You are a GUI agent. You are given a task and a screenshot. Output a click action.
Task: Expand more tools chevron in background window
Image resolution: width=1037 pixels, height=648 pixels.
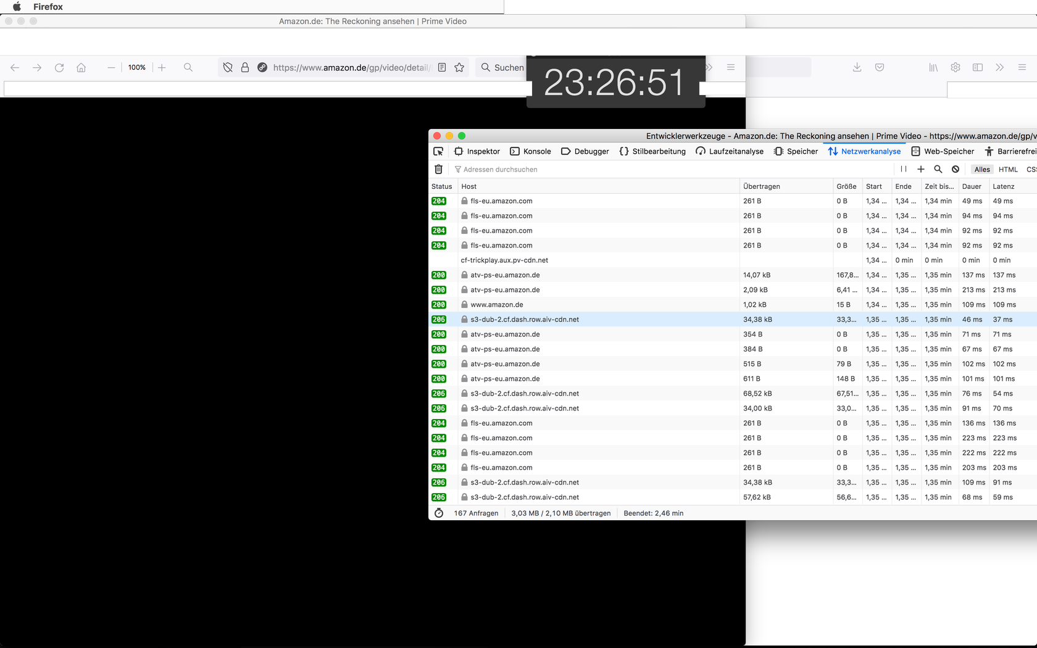[x=1000, y=67]
